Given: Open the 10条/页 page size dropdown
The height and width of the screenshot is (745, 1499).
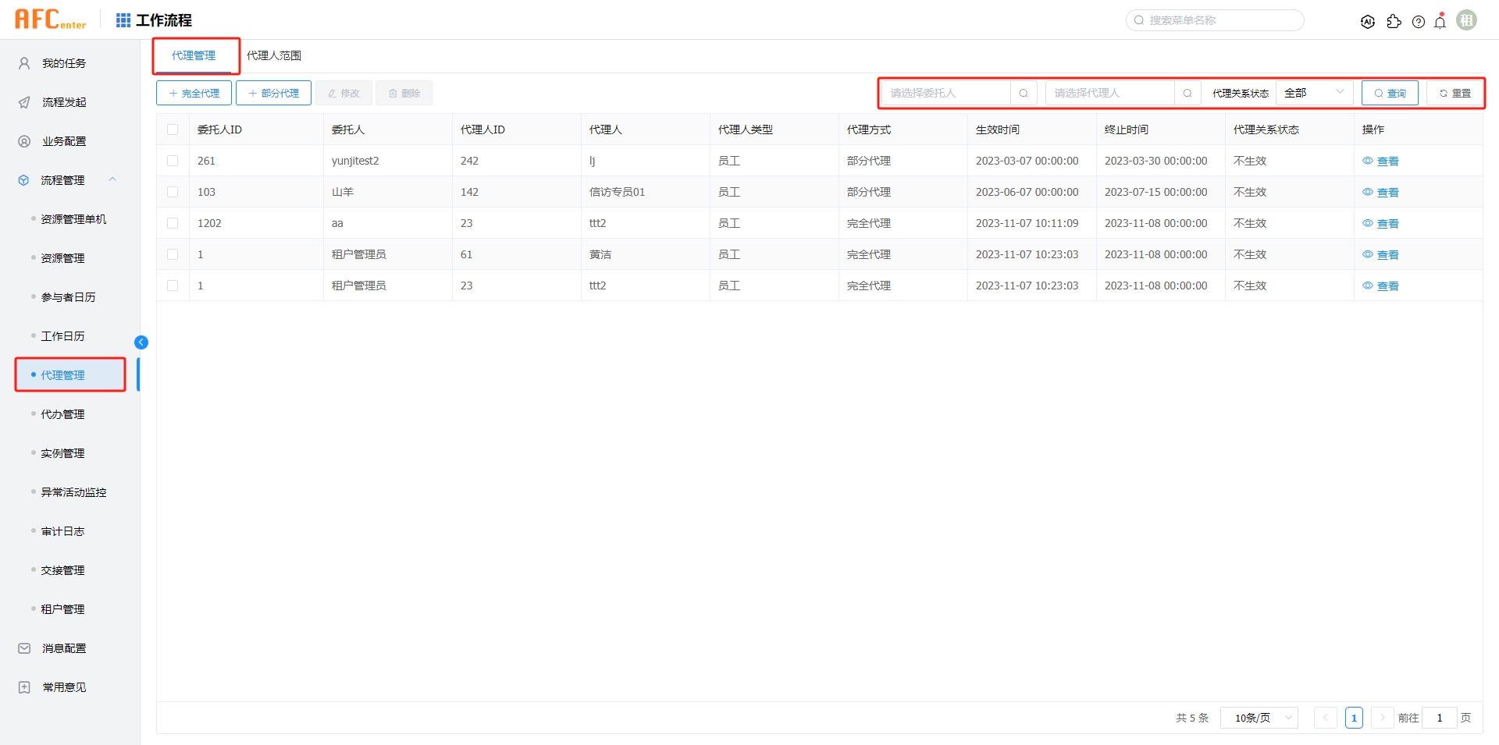Looking at the screenshot, I should click(x=1258, y=717).
